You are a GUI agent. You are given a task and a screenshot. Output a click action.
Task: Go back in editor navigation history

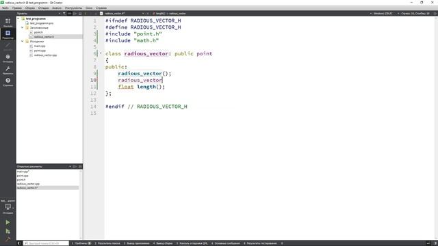click(x=86, y=14)
